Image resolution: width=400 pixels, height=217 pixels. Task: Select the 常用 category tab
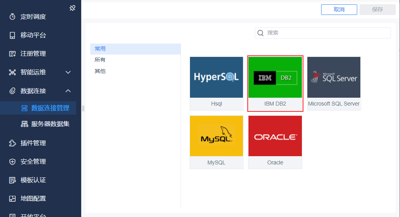pos(135,49)
